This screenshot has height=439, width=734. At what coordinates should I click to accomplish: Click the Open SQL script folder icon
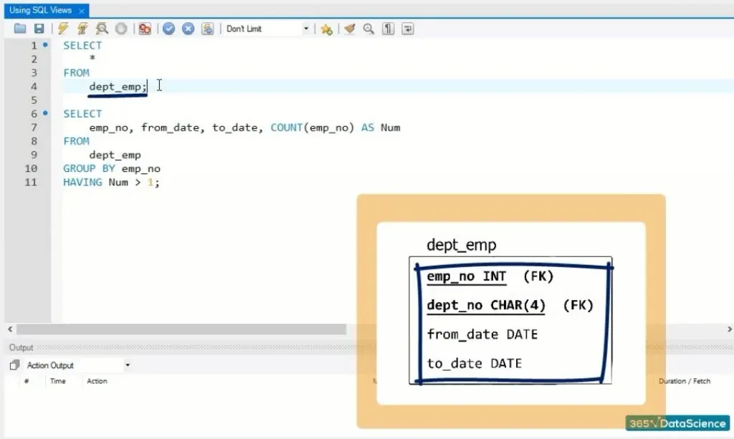tap(20, 29)
